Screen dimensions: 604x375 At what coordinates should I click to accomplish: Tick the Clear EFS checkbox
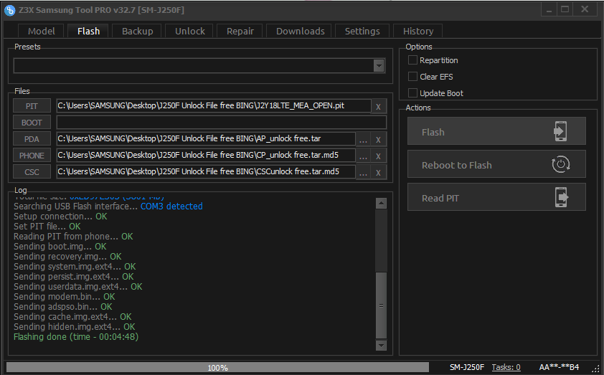coord(412,77)
